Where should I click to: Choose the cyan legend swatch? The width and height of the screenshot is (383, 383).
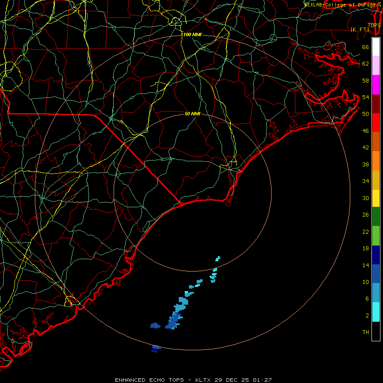[376, 312]
